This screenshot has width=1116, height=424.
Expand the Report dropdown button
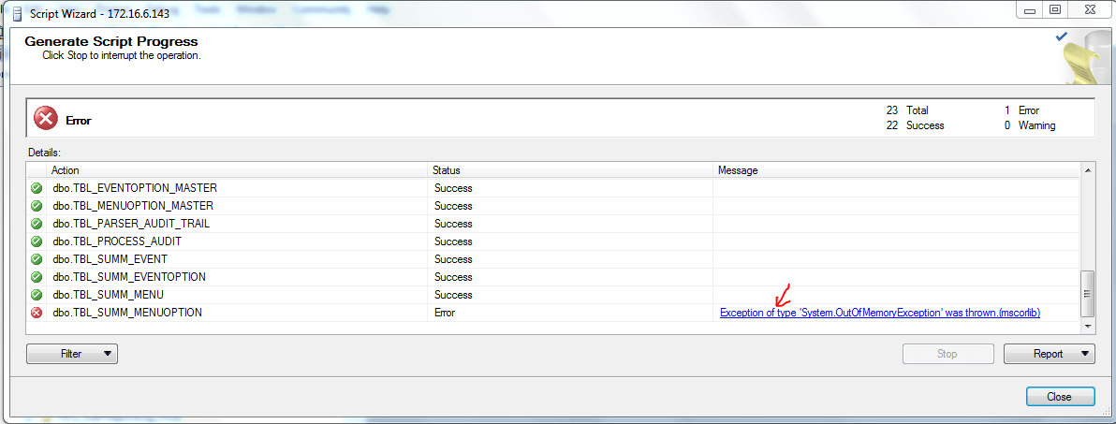coord(1049,354)
